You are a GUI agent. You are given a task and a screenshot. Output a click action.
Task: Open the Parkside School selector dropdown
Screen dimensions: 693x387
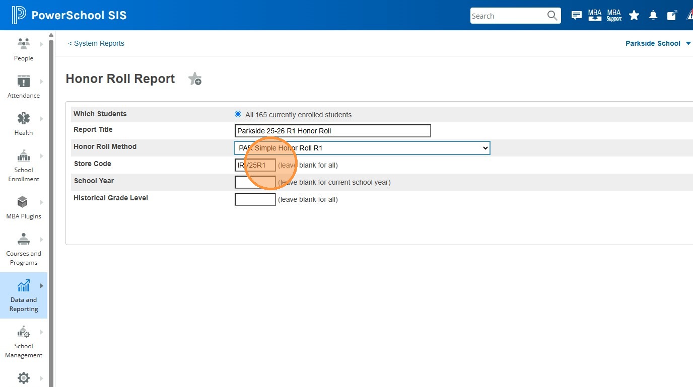pos(658,43)
